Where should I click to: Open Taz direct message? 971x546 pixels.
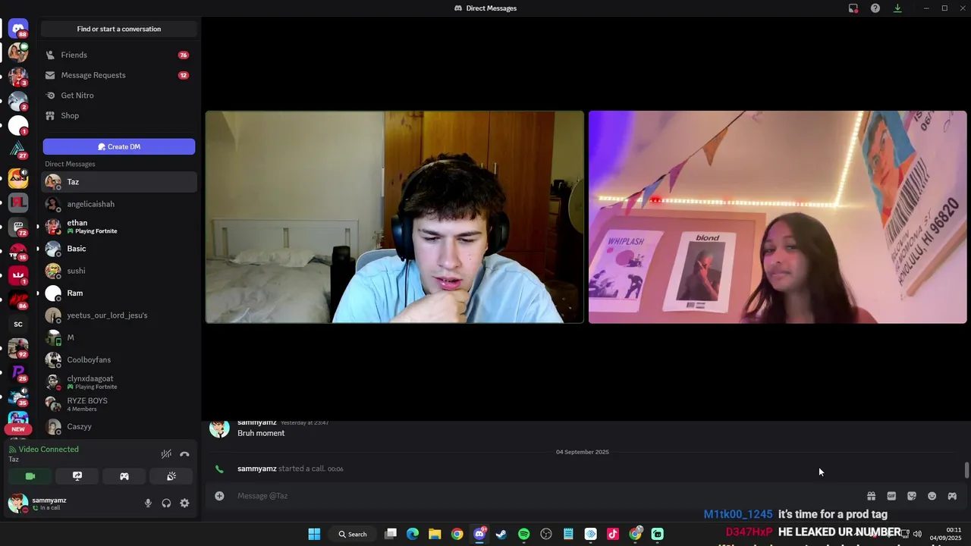tap(119, 182)
